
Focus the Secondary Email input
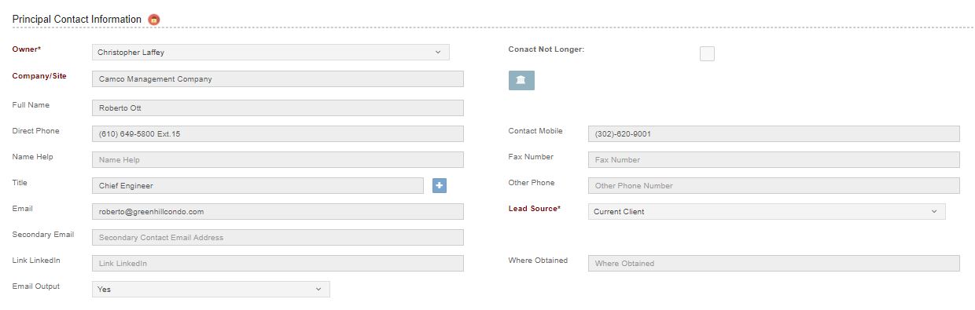pyautogui.click(x=278, y=238)
